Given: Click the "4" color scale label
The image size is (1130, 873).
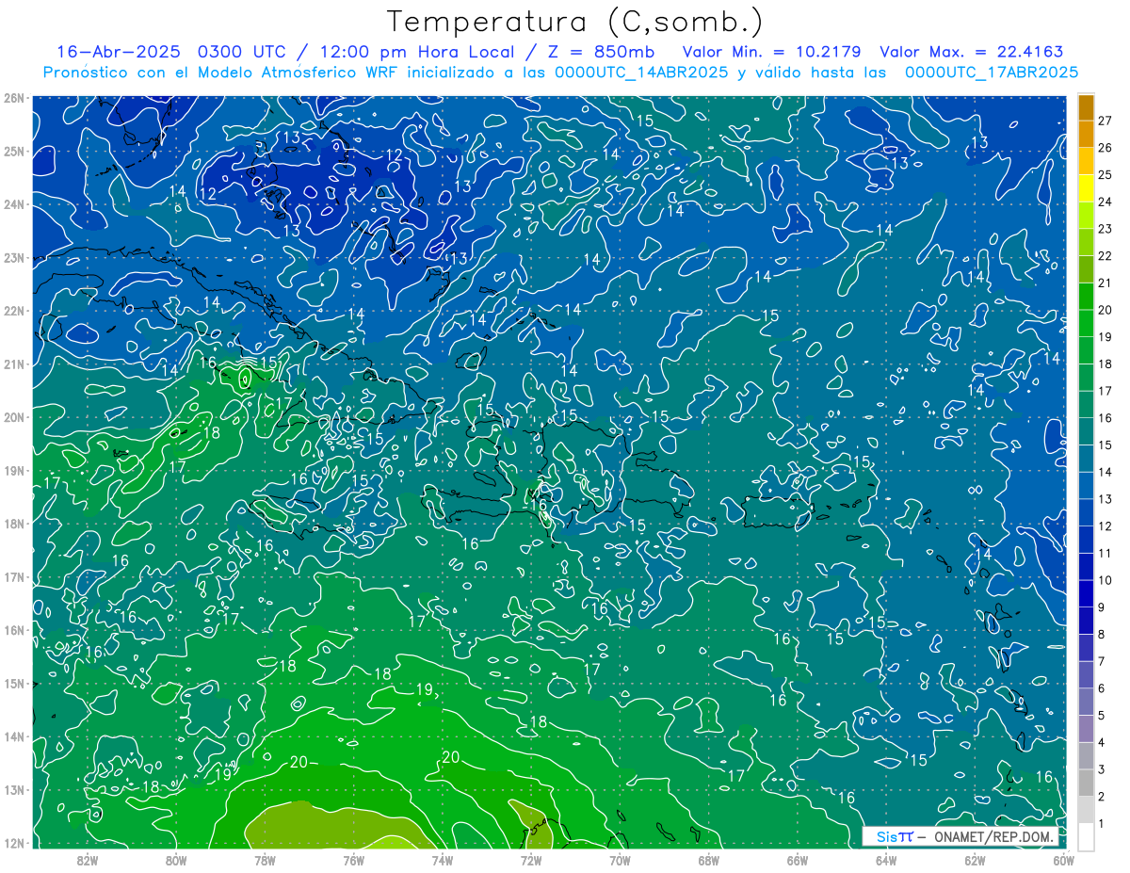Looking at the screenshot, I should 1102,743.
